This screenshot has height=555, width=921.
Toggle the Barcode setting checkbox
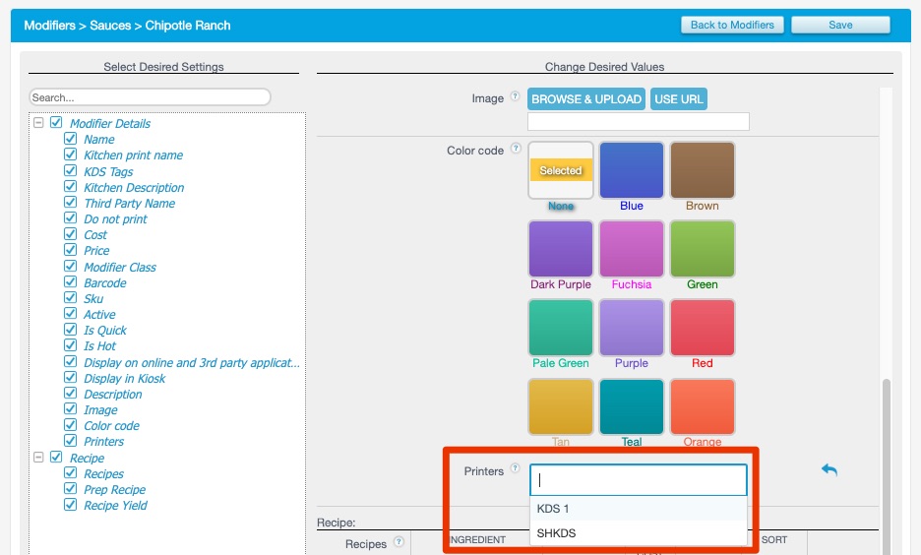point(70,282)
